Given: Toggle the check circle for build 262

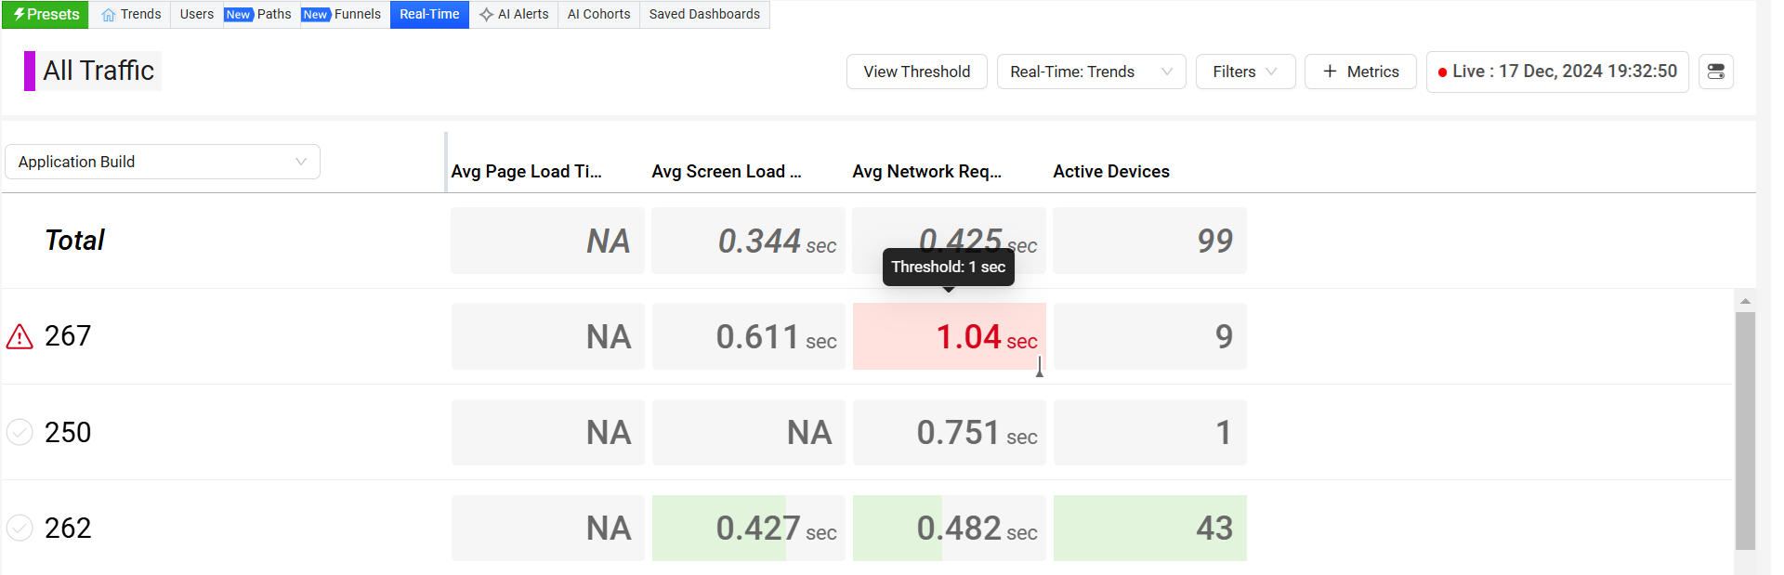Looking at the screenshot, I should [x=20, y=528].
